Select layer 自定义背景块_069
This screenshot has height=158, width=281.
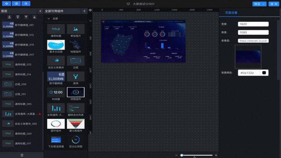coord(22,124)
